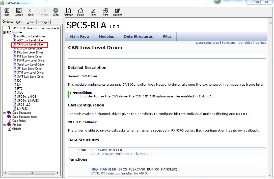The width and height of the screenshot is (274, 179).
Task: Select SWT Low Level Driver topic
Action: (31, 77)
